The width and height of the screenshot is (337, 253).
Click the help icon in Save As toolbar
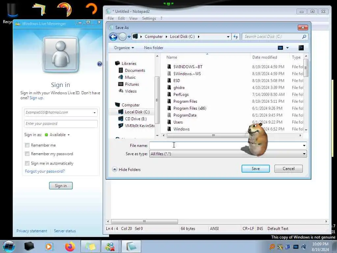[301, 48]
